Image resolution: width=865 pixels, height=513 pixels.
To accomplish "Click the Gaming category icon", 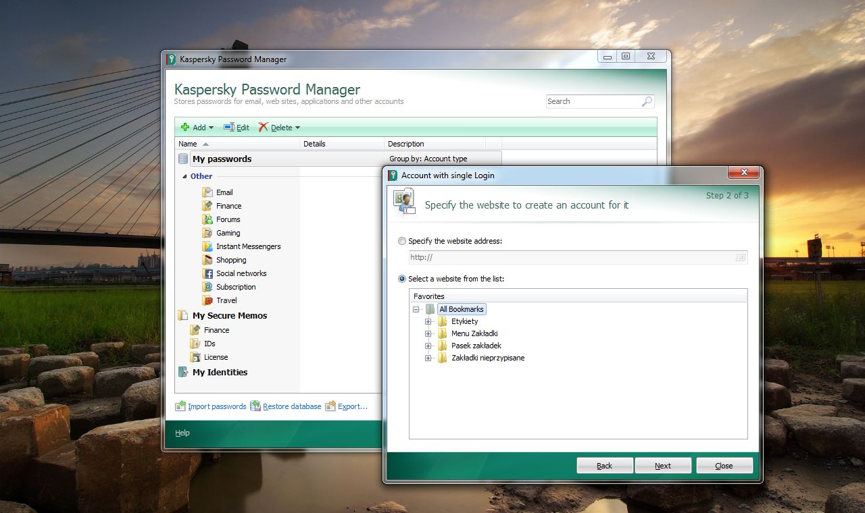I will coord(207,233).
